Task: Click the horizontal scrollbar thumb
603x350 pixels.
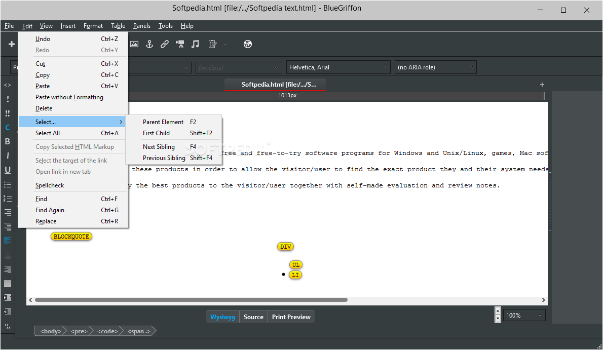Action: [x=191, y=300]
